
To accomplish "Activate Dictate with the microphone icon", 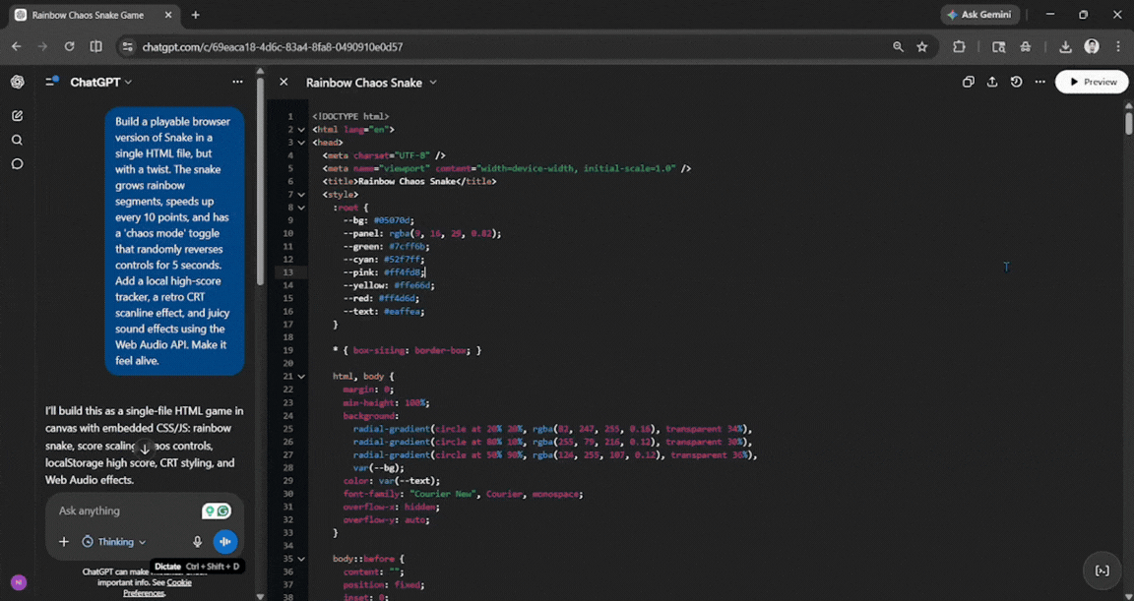I will [x=197, y=541].
